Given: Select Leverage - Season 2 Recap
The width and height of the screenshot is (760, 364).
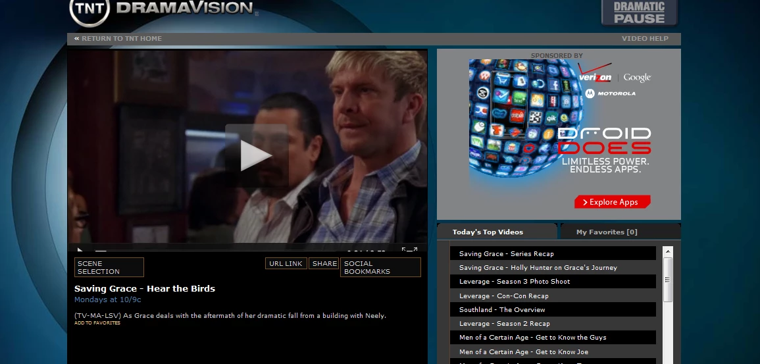Looking at the screenshot, I should coord(553,324).
